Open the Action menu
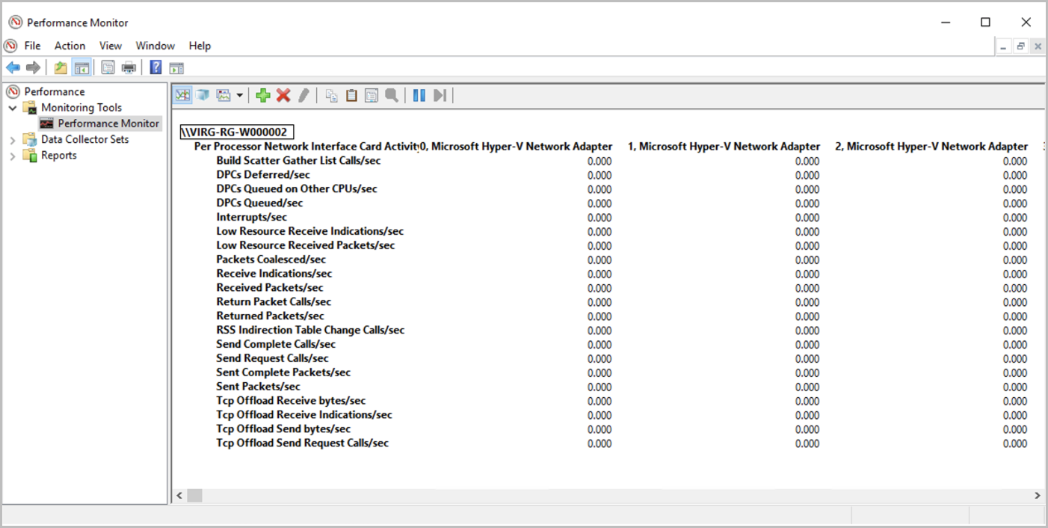The image size is (1048, 528). click(x=70, y=46)
